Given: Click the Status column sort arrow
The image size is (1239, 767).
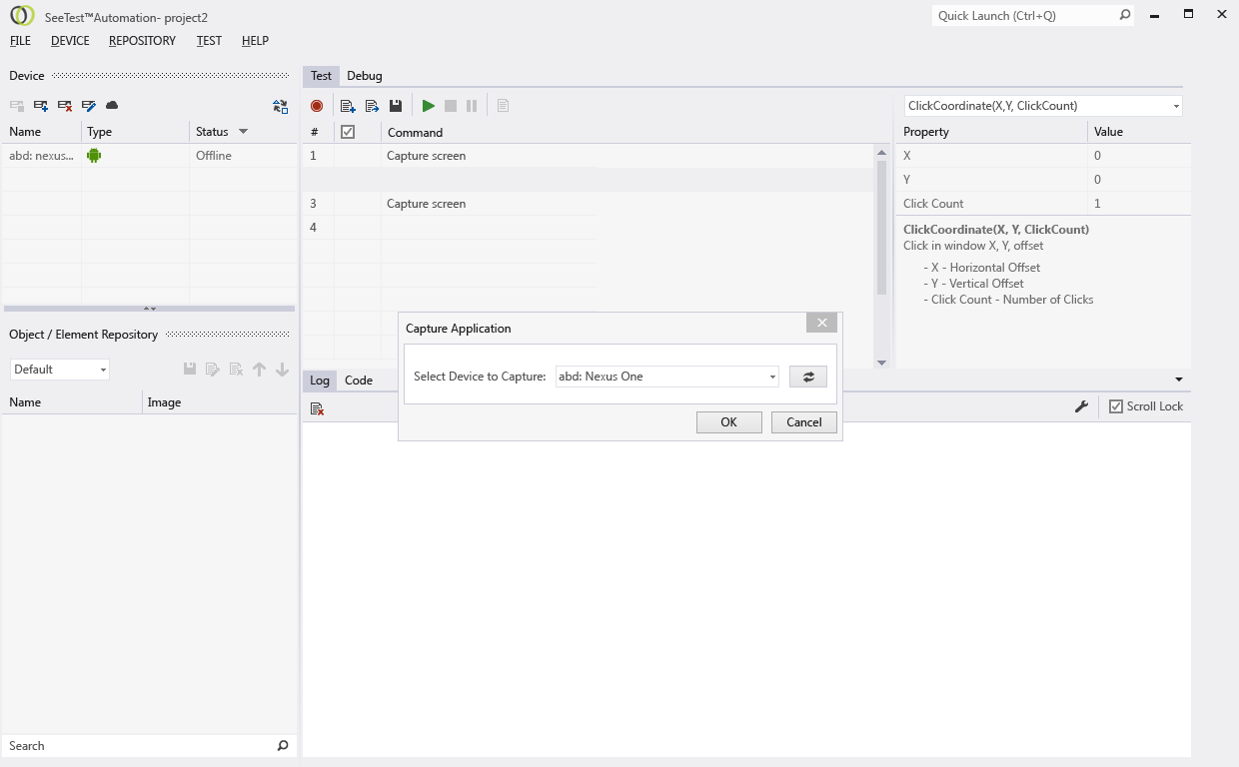Looking at the screenshot, I should 243,132.
